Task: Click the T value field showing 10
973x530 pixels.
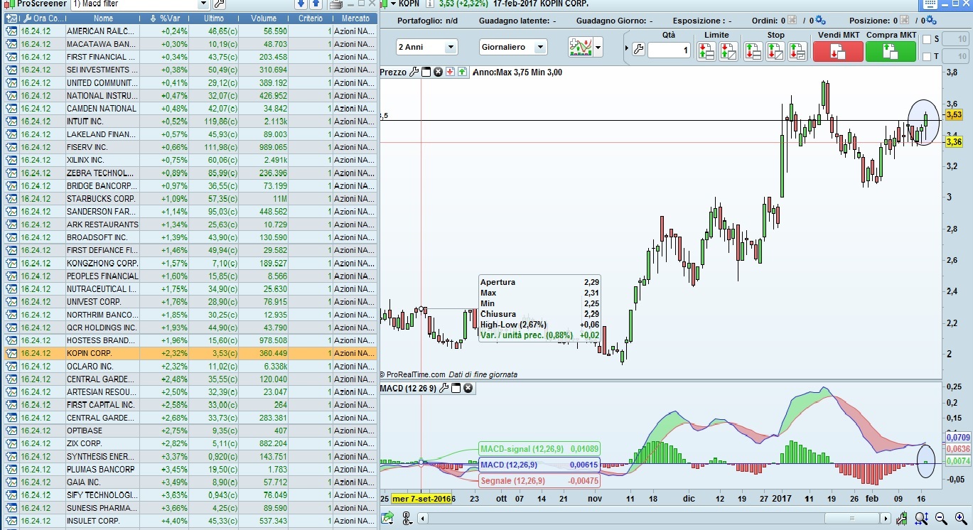Action: (x=957, y=57)
